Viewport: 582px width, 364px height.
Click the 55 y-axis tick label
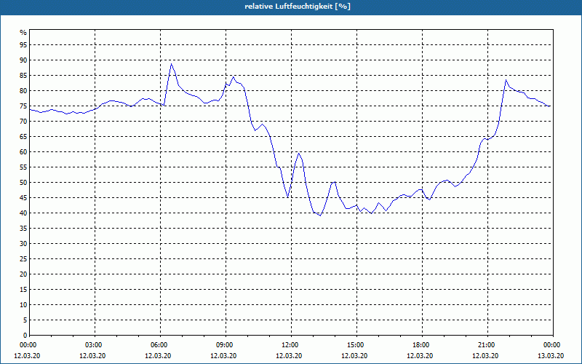tap(23, 167)
